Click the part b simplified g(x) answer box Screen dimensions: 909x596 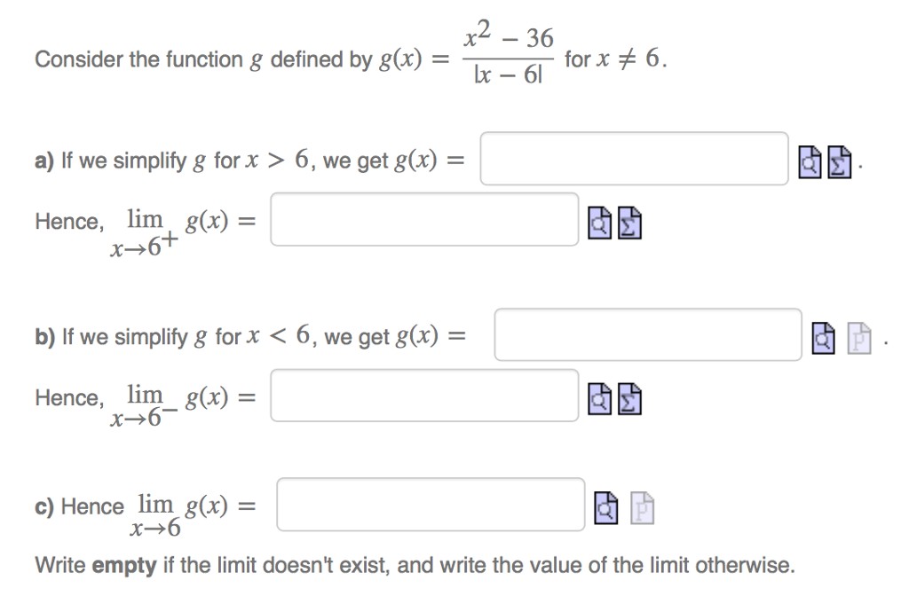click(646, 334)
